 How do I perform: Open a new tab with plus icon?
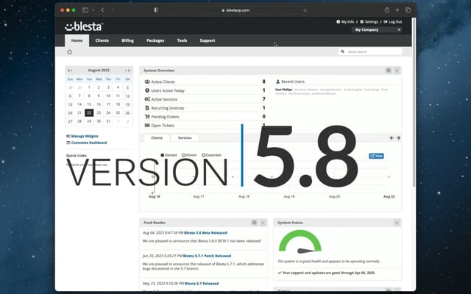pos(397,10)
